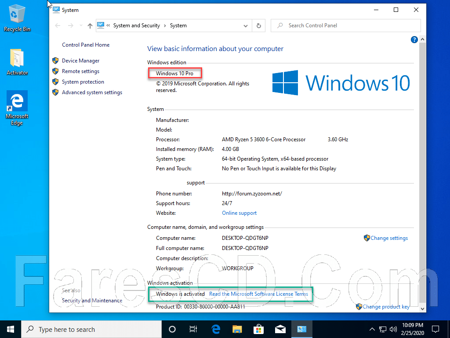Refresh the System page
The height and width of the screenshot is (338, 450).
point(259,26)
